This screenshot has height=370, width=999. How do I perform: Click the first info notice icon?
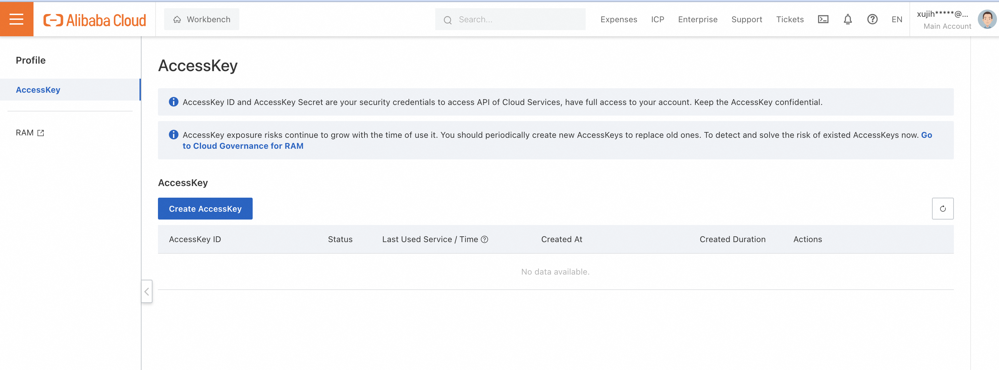coord(173,102)
